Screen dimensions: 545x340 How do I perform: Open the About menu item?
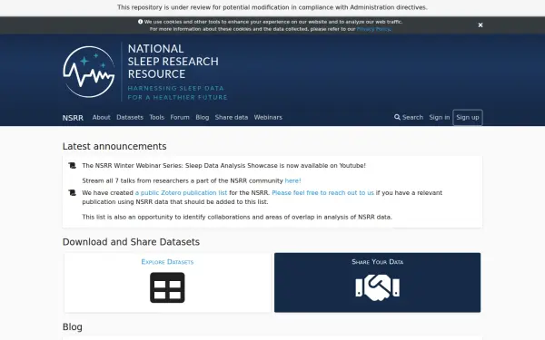click(101, 117)
